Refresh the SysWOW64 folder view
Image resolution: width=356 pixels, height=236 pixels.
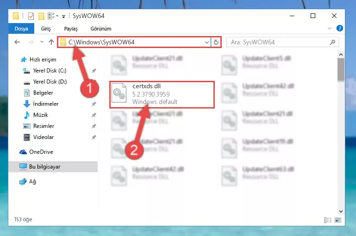[216, 42]
